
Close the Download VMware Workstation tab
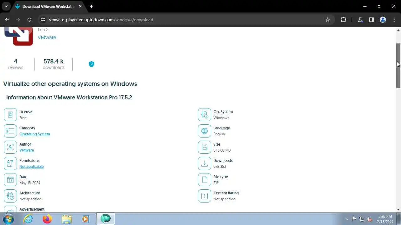coord(80,6)
